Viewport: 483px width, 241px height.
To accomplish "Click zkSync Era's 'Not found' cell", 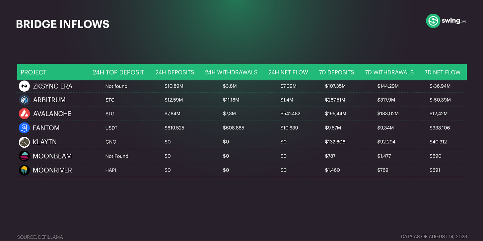I will 116,86.
